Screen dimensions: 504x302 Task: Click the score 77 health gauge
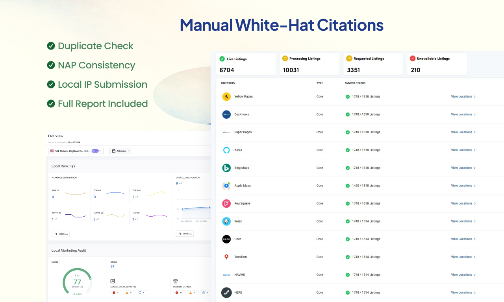(x=77, y=282)
